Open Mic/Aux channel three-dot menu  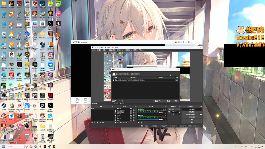(x=165, y=113)
